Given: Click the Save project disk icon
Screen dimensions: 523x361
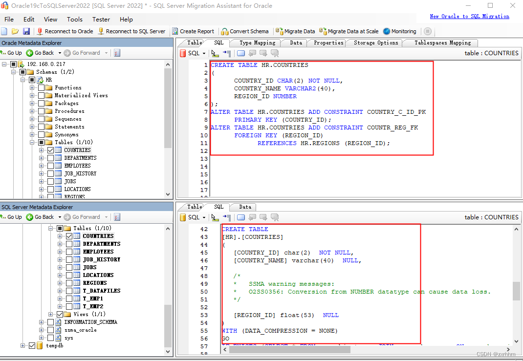Looking at the screenshot, I should click(x=26, y=31).
